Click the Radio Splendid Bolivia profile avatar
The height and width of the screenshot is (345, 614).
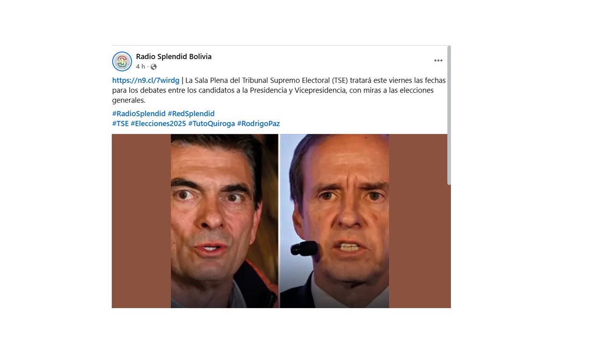[122, 61]
